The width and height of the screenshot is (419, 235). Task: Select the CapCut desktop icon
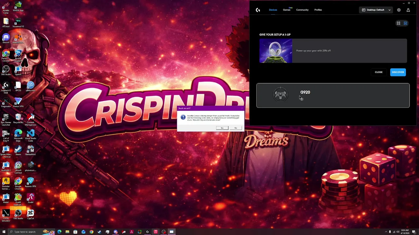(30, 214)
